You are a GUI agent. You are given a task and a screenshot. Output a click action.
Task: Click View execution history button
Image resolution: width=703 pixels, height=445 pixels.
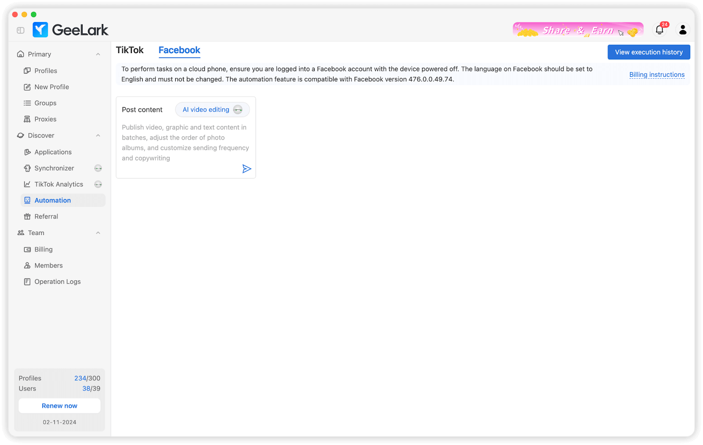pos(649,52)
